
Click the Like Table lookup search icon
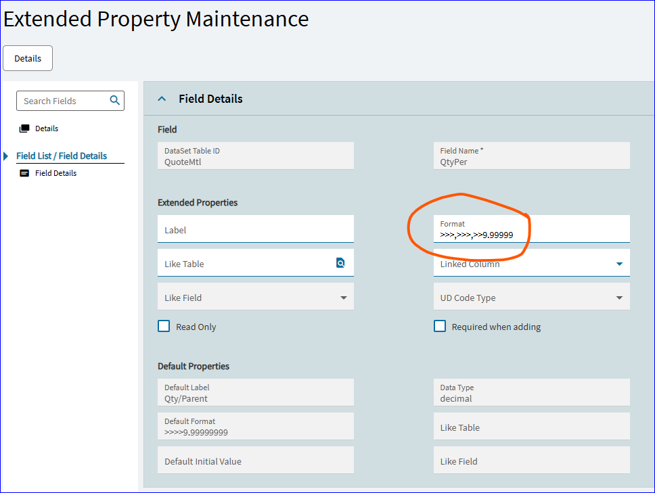340,262
